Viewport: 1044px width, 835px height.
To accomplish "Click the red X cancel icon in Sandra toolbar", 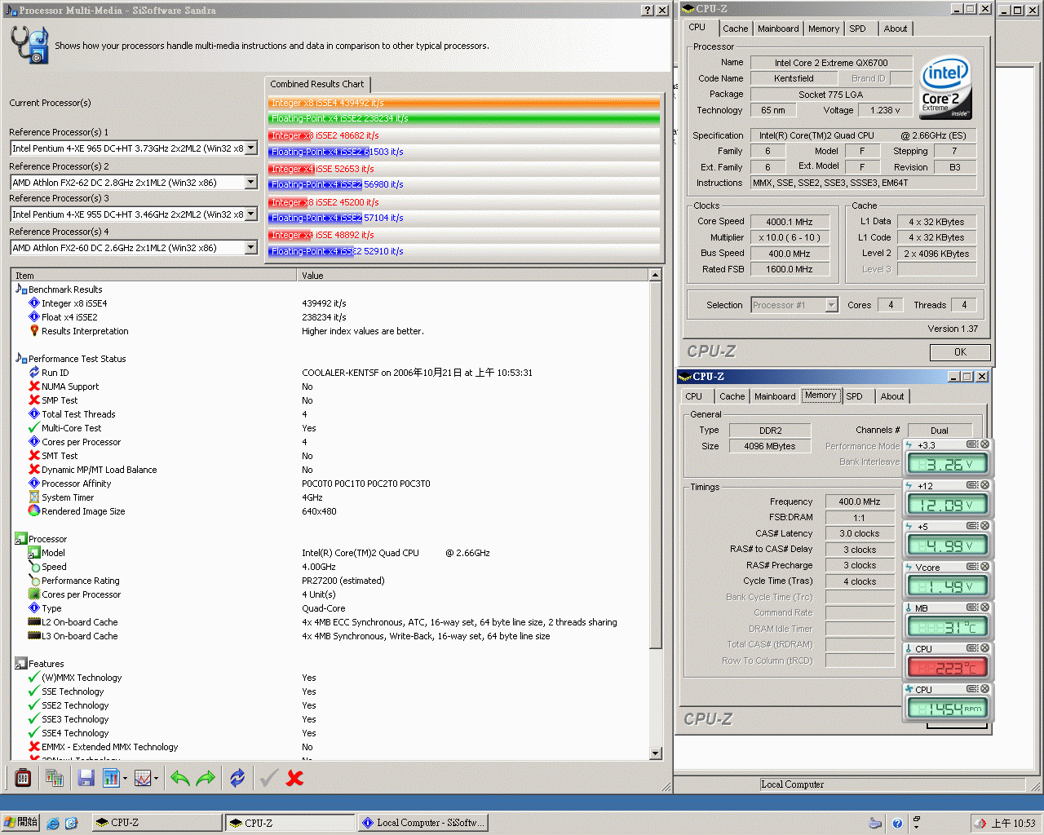I will [294, 778].
